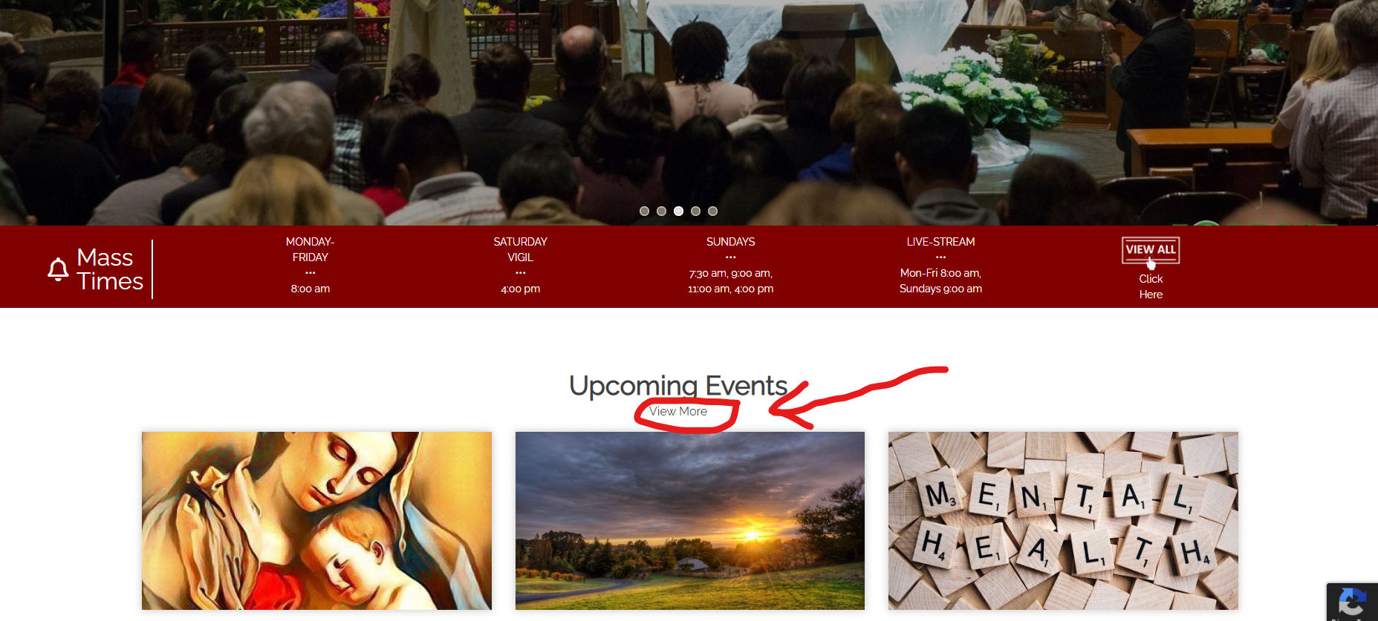Open the sunset landscape event thumbnail

coord(690,521)
